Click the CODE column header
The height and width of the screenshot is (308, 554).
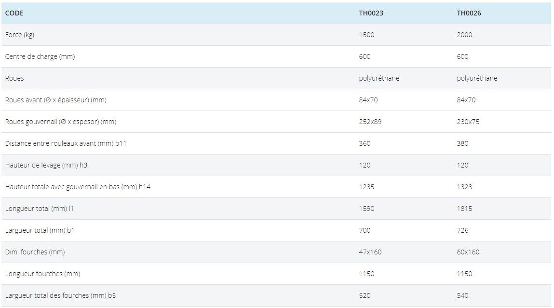click(x=14, y=13)
